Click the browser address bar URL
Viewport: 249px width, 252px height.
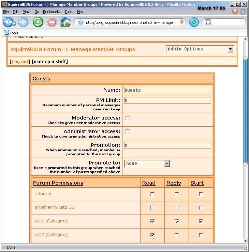(x=130, y=22)
